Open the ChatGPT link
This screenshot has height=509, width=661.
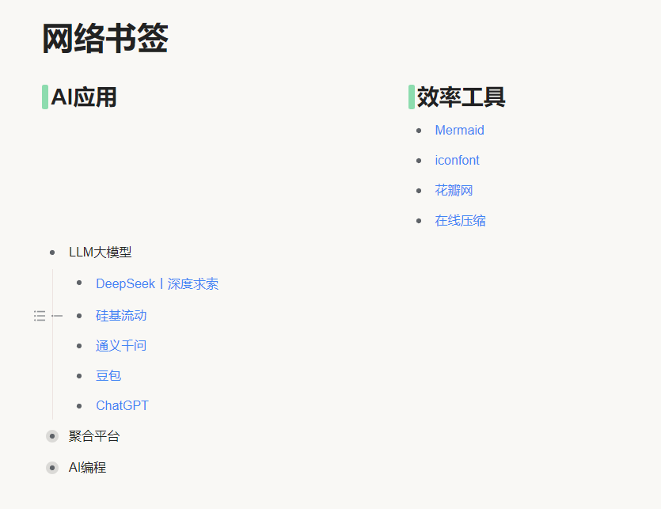click(122, 405)
